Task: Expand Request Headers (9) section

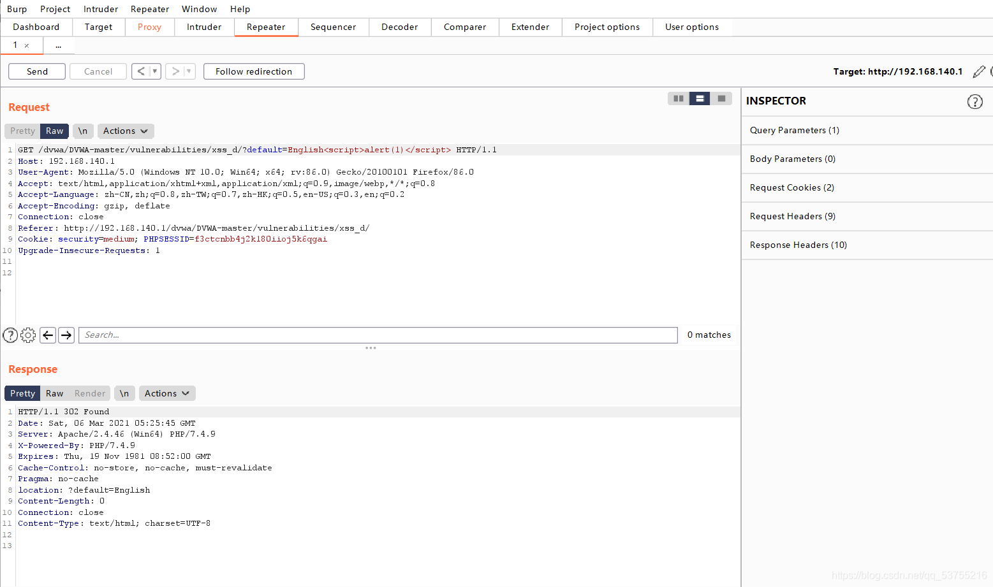Action: 867,216
